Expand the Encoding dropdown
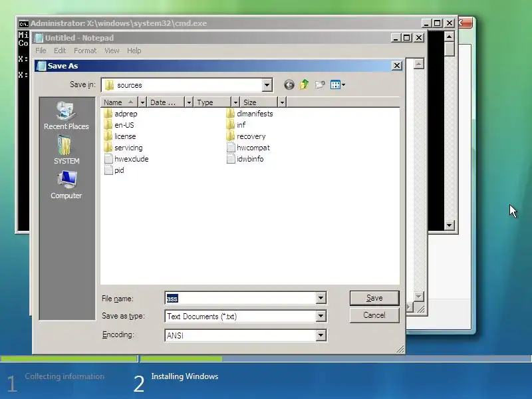 tap(321, 335)
